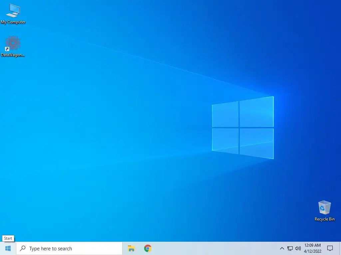Open File Explorer from the taskbar
Screen dimensions: 341x255
pos(131,248)
